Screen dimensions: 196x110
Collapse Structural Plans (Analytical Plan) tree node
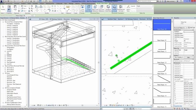3,22
